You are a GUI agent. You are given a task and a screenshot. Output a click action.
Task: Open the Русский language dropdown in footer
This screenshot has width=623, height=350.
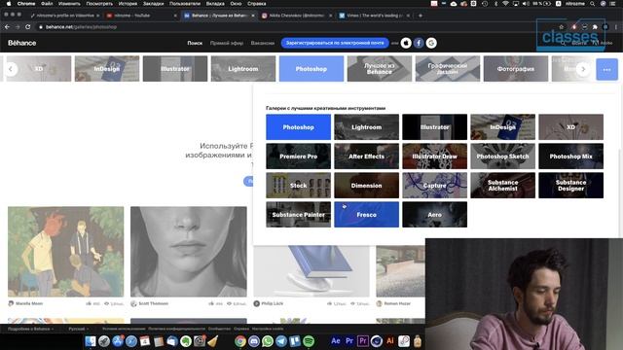(78, 329)
